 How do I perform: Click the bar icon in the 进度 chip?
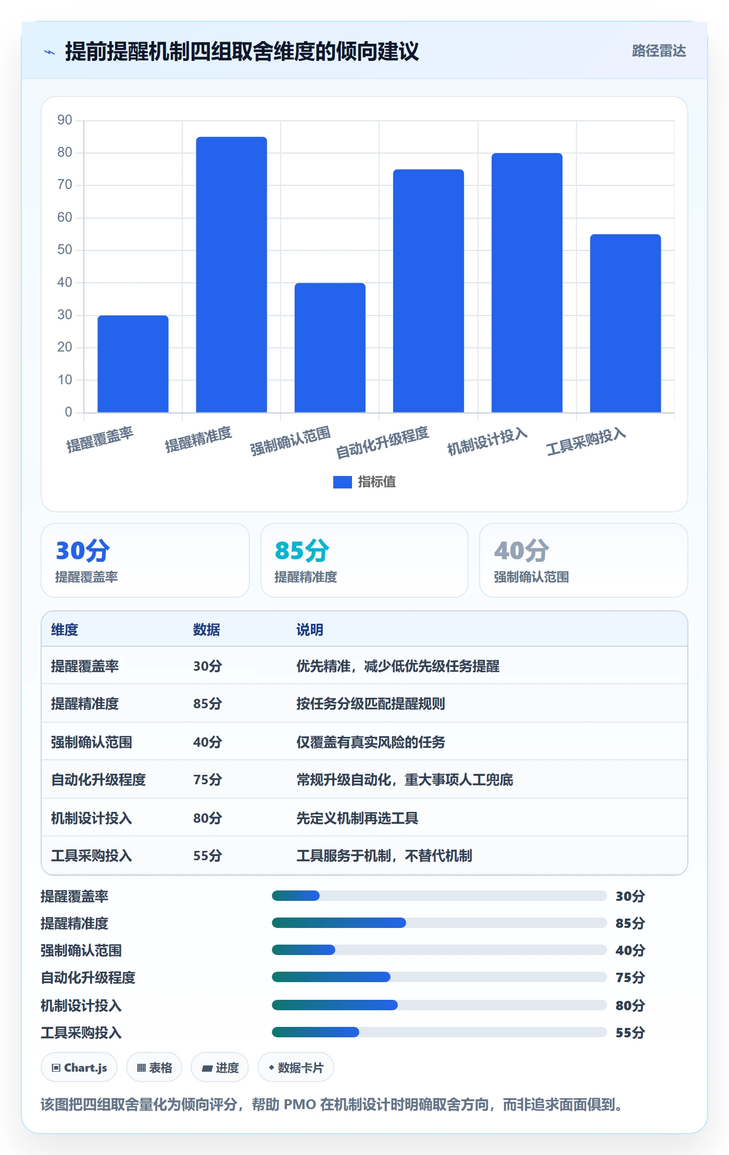[207, 1069]
